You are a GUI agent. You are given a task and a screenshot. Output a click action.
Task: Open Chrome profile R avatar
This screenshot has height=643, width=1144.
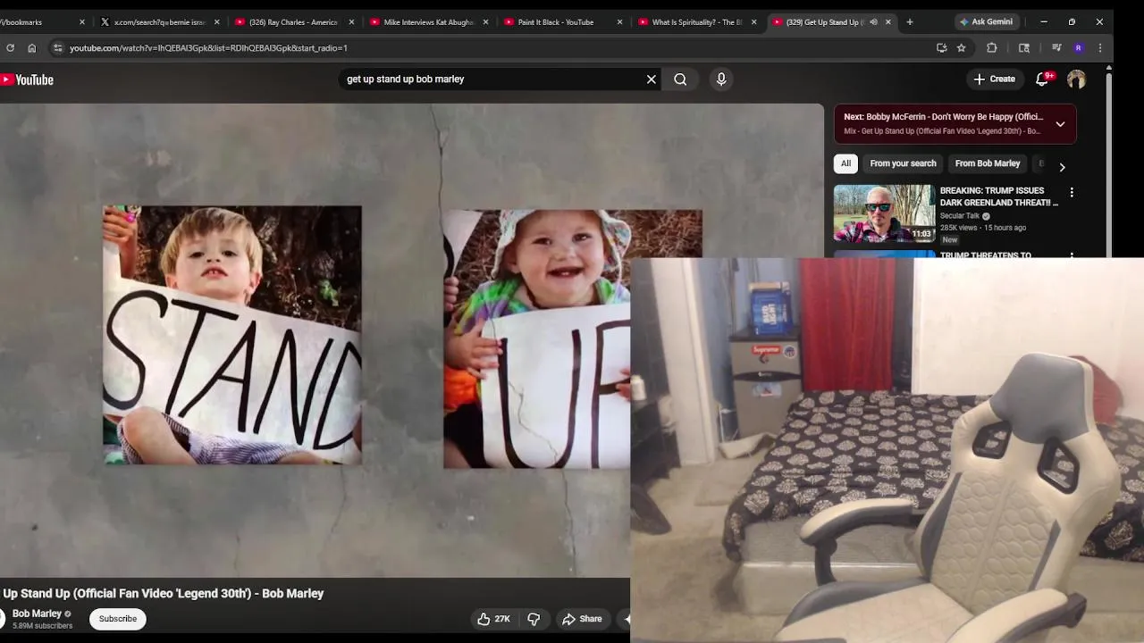click(1079, 48)
